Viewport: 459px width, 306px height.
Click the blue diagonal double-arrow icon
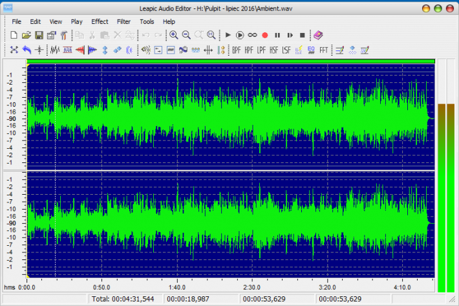pyautogui.click(x=118, y=50)
